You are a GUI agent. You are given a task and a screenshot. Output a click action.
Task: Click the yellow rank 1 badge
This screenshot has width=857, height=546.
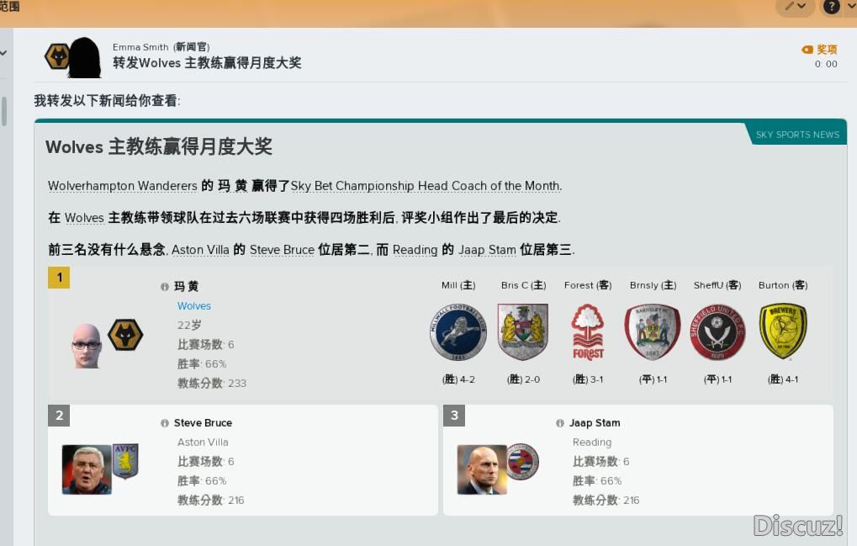[x=59, y=278]
